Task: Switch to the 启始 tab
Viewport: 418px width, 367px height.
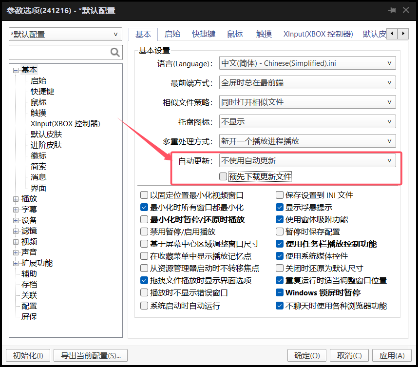Action: click(172, 34)
